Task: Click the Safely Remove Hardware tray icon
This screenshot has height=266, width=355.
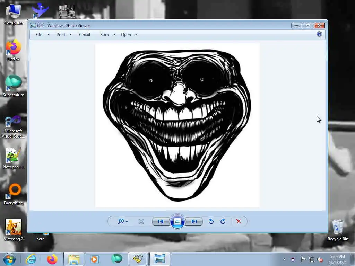Action: point(293,259)
